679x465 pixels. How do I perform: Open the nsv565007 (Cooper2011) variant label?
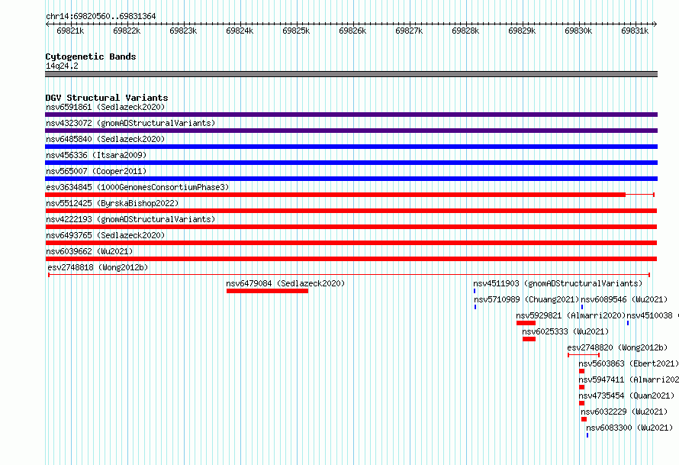pos(96,171)
